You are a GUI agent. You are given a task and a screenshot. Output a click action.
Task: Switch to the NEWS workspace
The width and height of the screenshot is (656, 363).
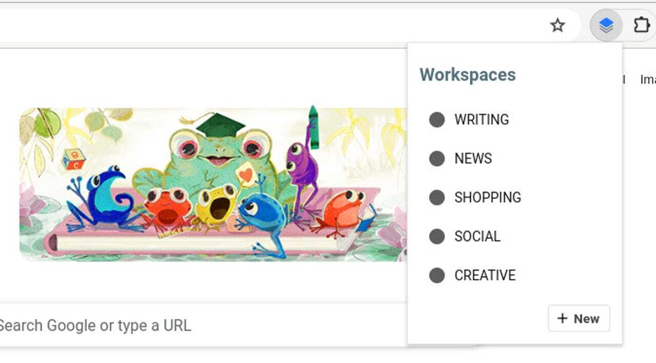473,158
